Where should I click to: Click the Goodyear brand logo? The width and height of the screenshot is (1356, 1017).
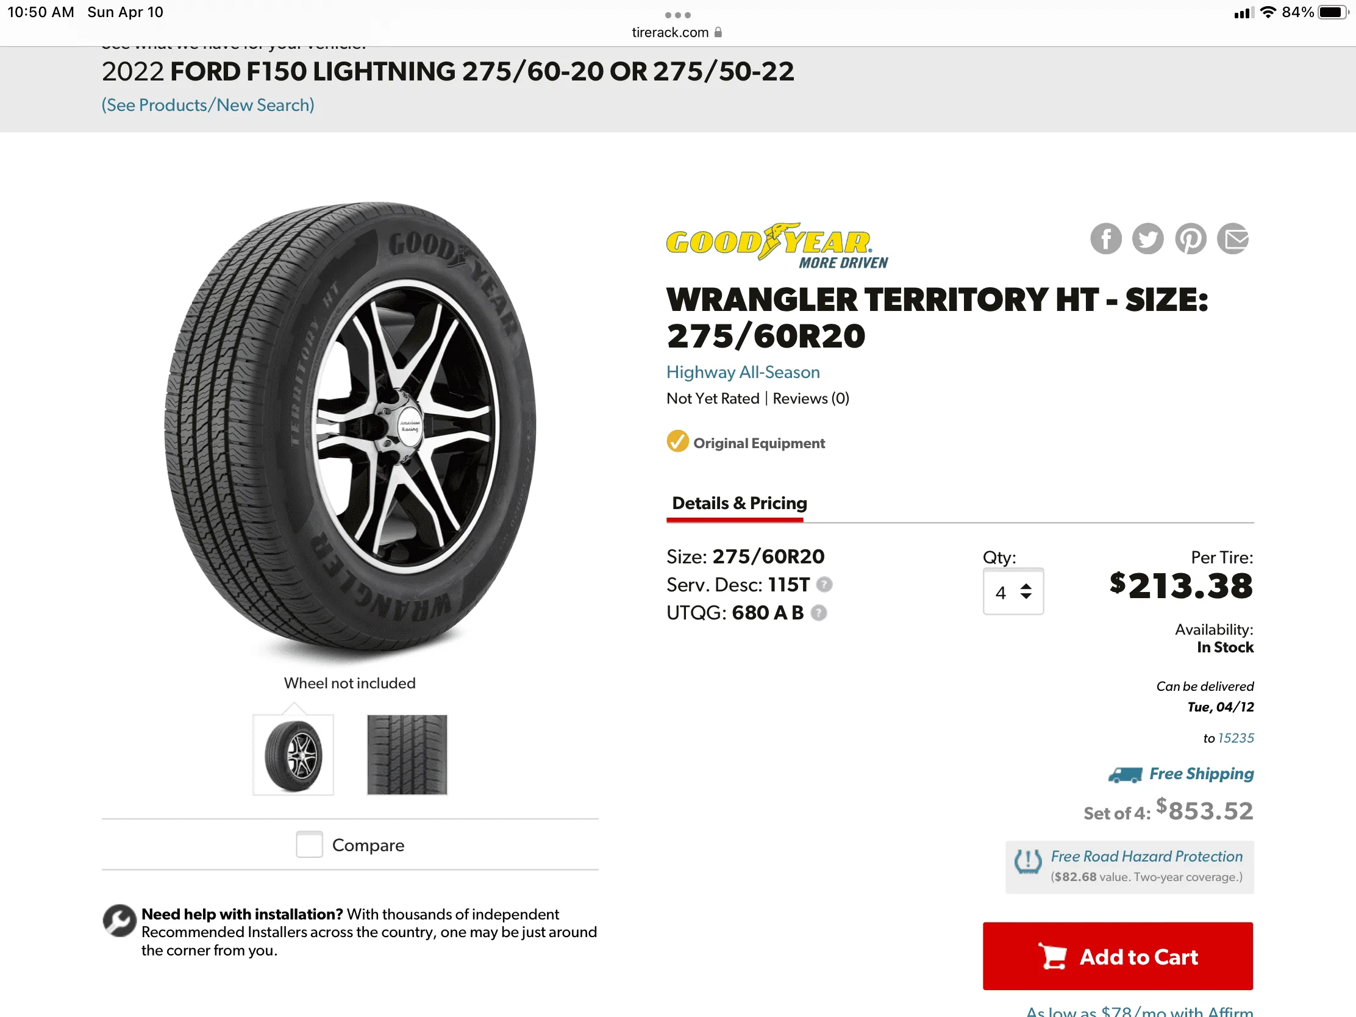coord(776,246)
